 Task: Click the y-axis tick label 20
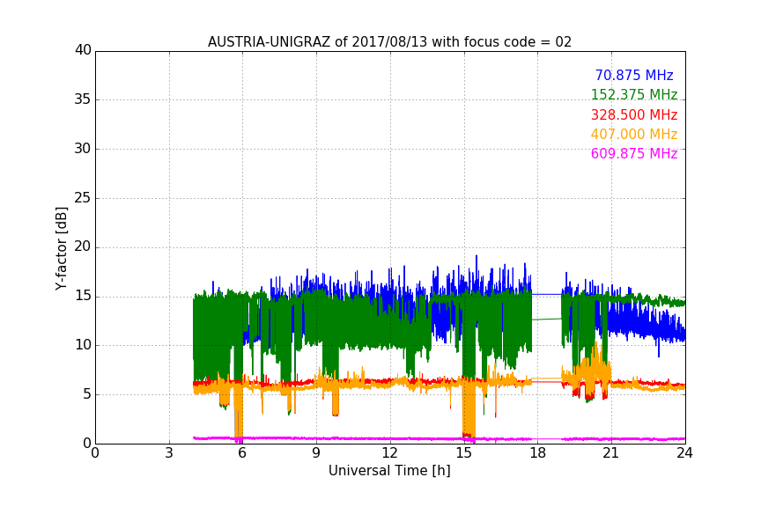click(83, 247)
